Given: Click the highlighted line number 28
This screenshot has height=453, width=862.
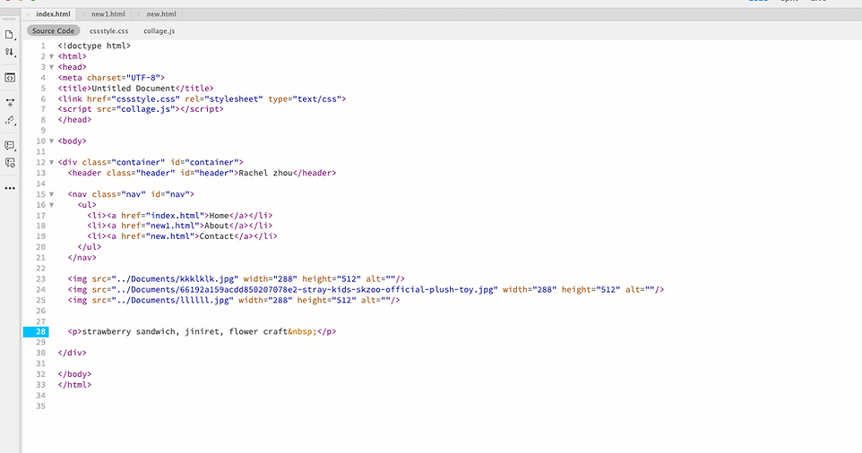Looking at the screenshot, I should pos(36,331).
